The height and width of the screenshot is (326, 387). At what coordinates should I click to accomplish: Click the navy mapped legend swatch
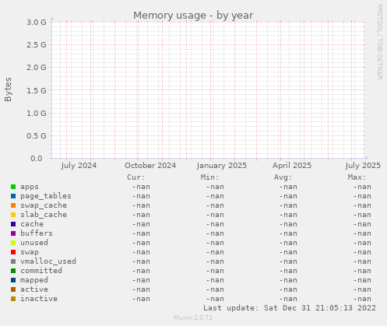pyautogui.click(x=13, y=280)
